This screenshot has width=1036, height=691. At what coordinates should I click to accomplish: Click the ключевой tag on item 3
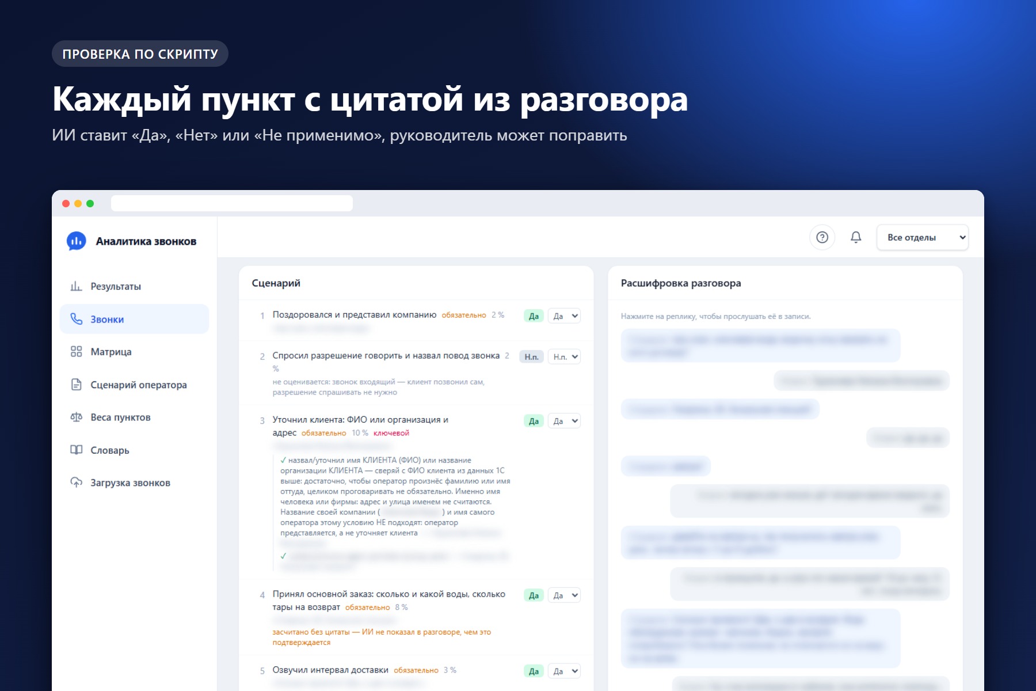tap(391, 433)
